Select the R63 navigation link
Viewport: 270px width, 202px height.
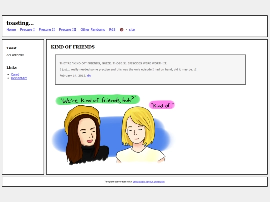(x=112, y=30)
